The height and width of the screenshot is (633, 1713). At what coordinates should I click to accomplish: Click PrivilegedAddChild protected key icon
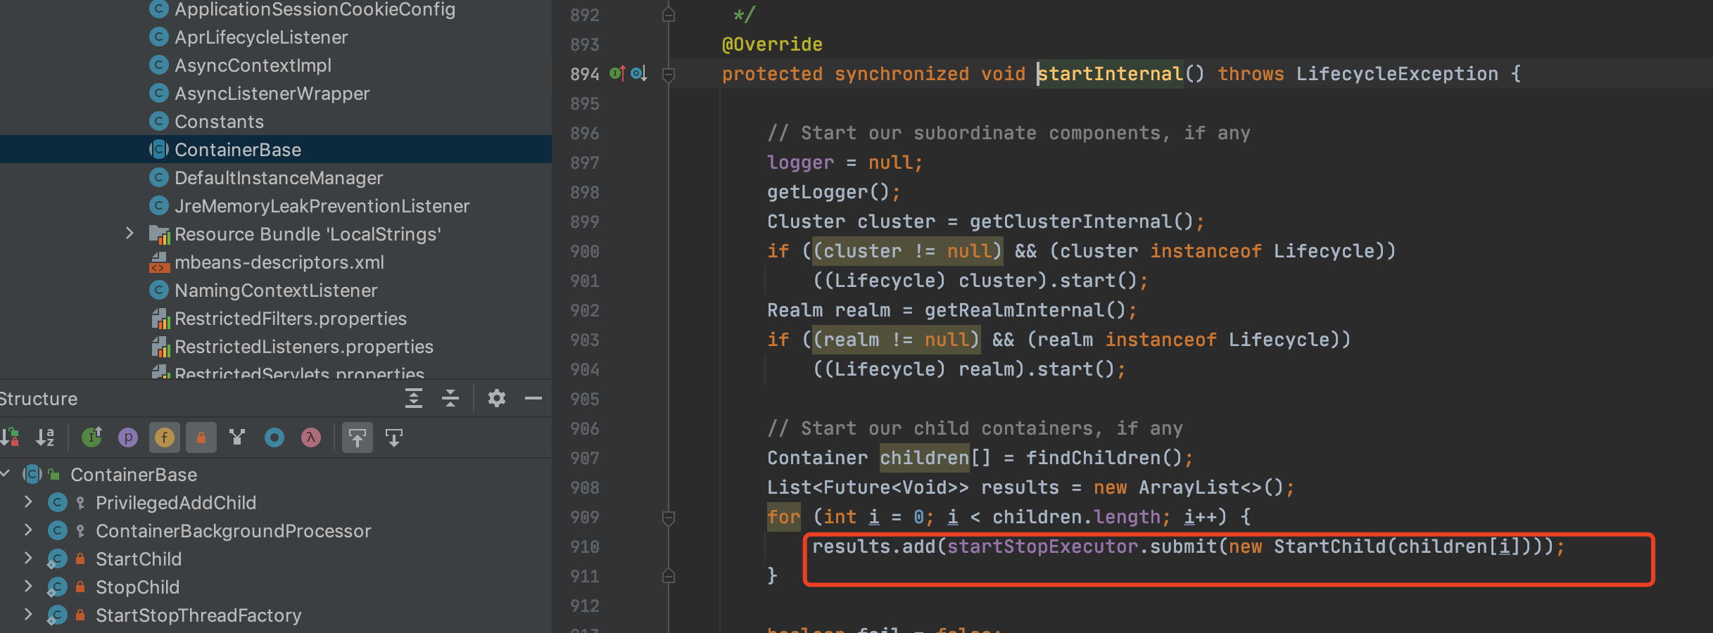[80, 502]
